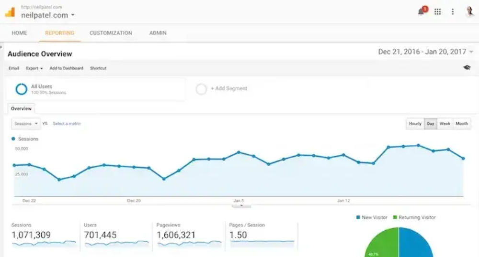479x257 pixels.
Task: Click the Sessions legend dot
Action: coord(13,139)
